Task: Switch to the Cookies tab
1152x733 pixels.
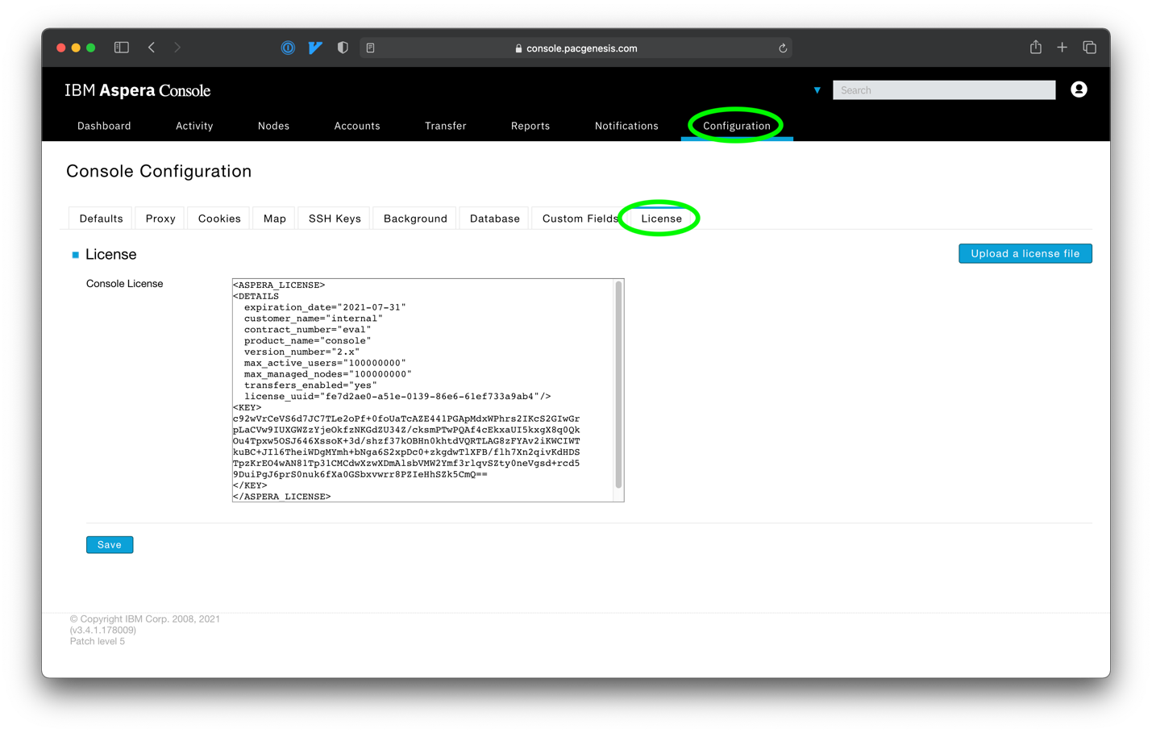Action: pos(219,219)
